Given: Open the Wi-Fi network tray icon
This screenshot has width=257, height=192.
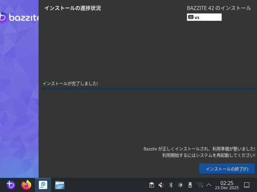Looking at the screenshot, I should point(200,185).
